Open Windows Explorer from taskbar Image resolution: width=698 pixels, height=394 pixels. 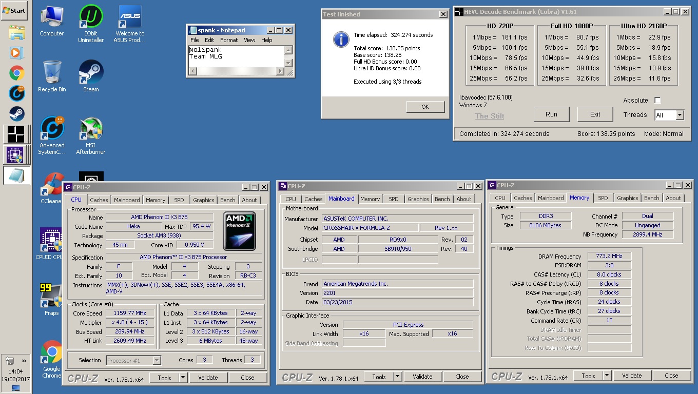pos(16,33)
